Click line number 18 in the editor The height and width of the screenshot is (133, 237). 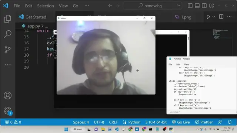(x=26, y=55)
